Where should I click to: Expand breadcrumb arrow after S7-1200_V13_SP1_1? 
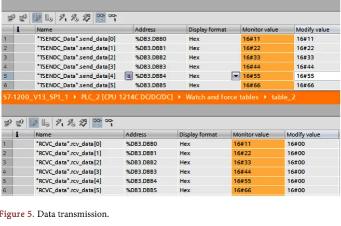[75, 97]
